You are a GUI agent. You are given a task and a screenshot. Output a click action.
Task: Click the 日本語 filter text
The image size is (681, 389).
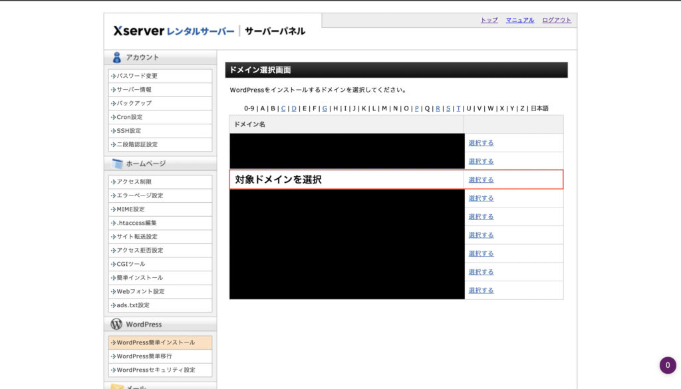coord(539,108)
